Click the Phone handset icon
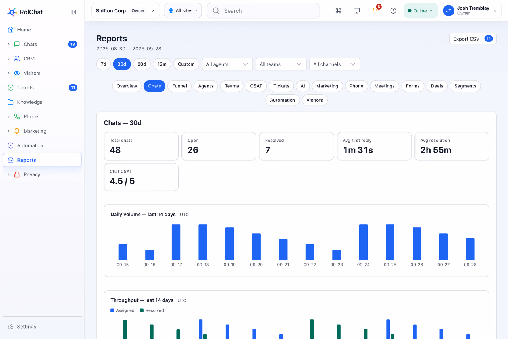Viewport: 508px width, 339px height. [17, 117]
